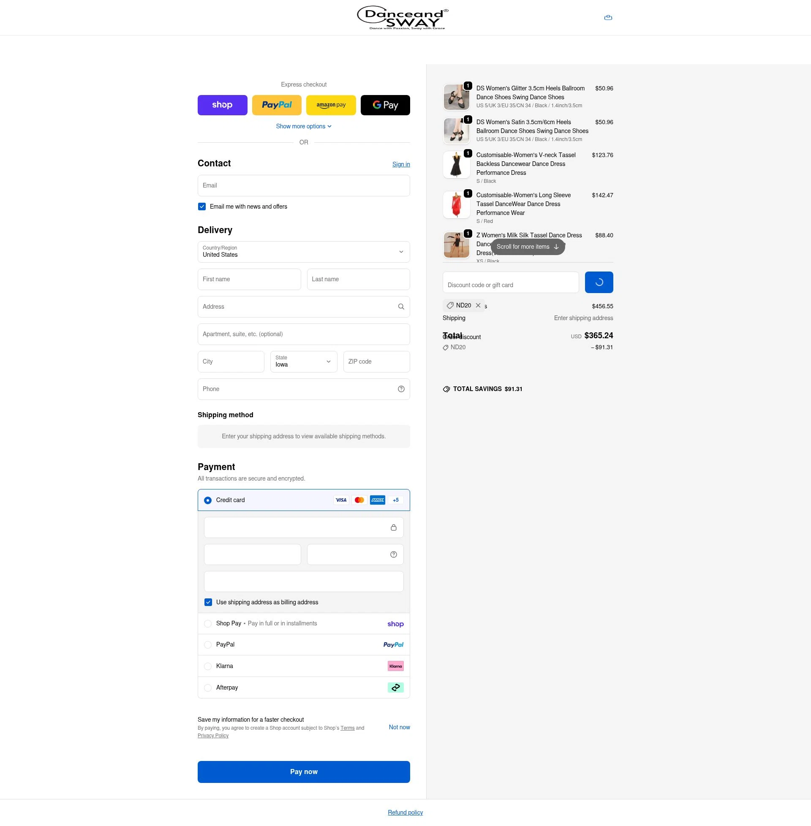Choose Amazon Pay express checkout

click(x=331, y=105)
